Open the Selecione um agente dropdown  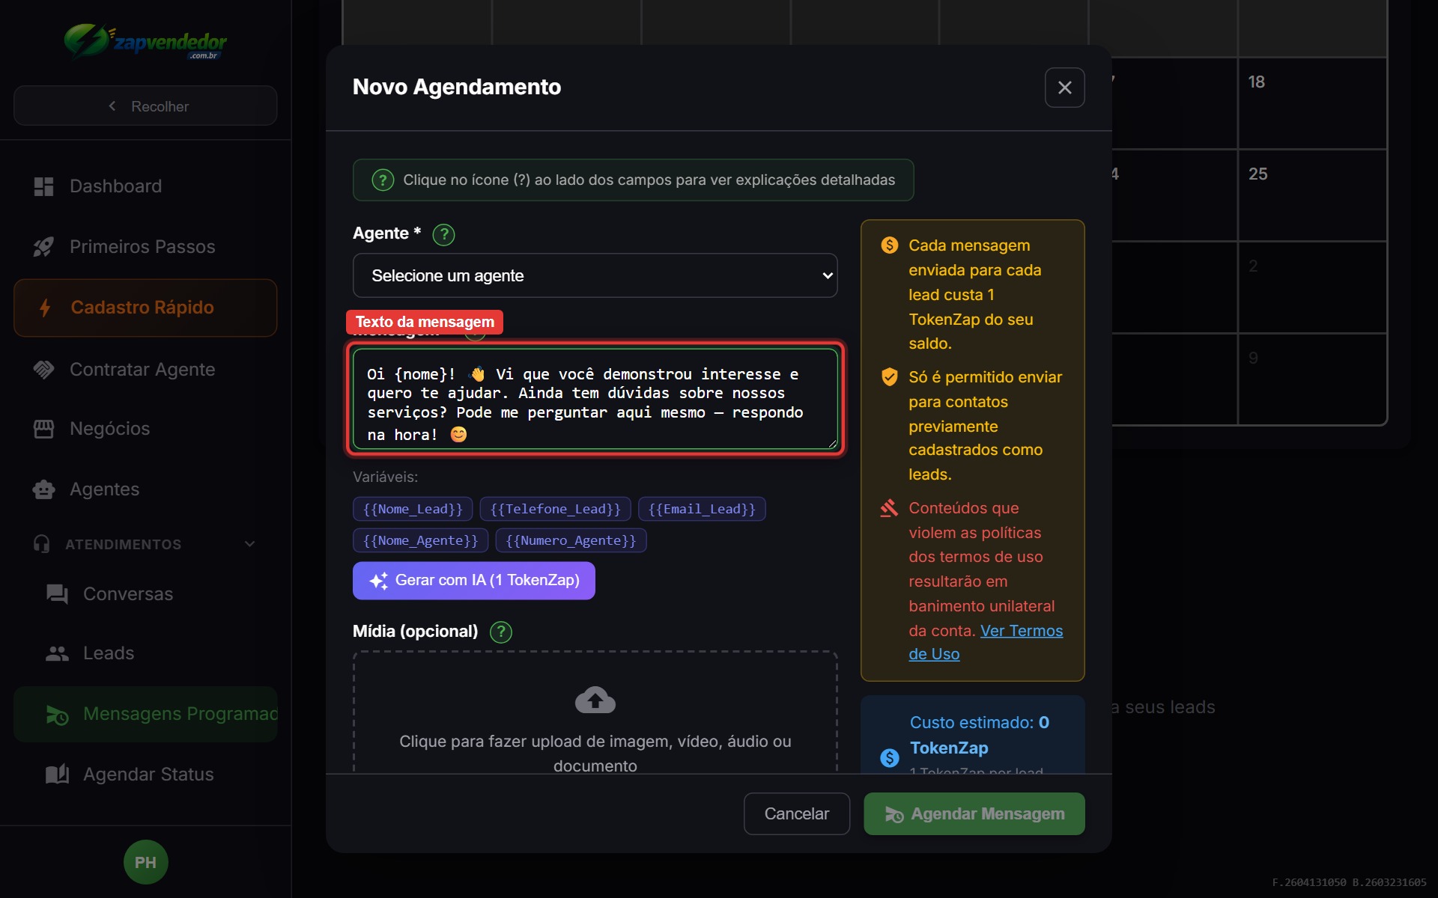[x=595, y=275]
